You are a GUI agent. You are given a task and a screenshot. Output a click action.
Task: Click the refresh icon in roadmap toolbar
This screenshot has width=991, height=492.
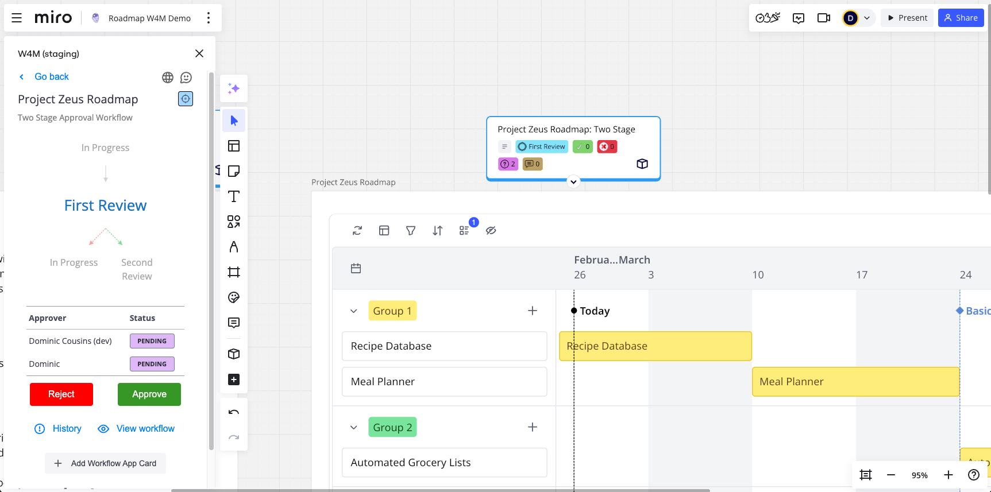click(x=357, y=231)
